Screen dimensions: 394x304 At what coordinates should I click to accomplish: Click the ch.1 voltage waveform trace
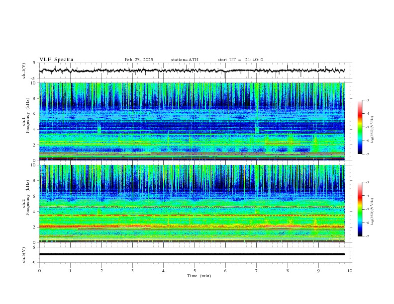[192, 71]
